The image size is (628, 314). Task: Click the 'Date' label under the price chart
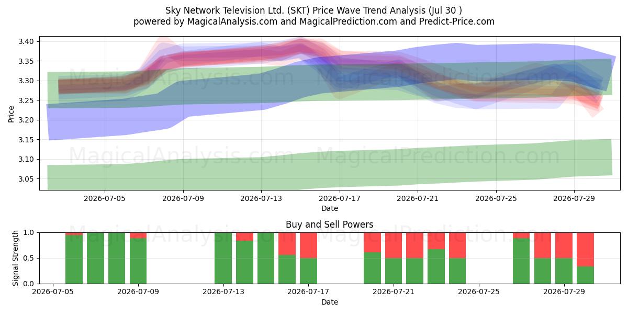click(330, 208)
